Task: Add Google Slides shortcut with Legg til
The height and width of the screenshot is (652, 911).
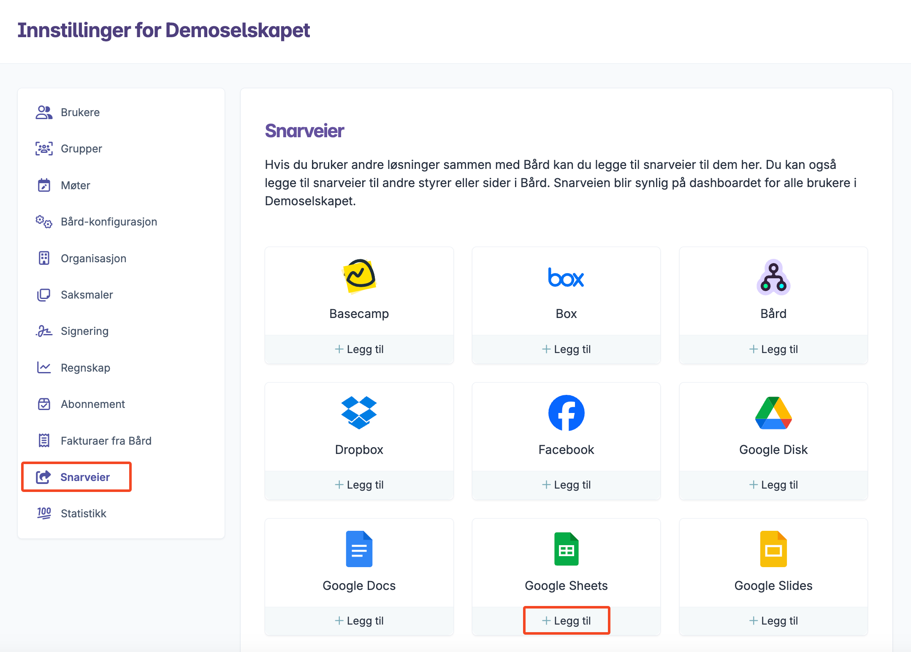Action: tap(773, 621)
